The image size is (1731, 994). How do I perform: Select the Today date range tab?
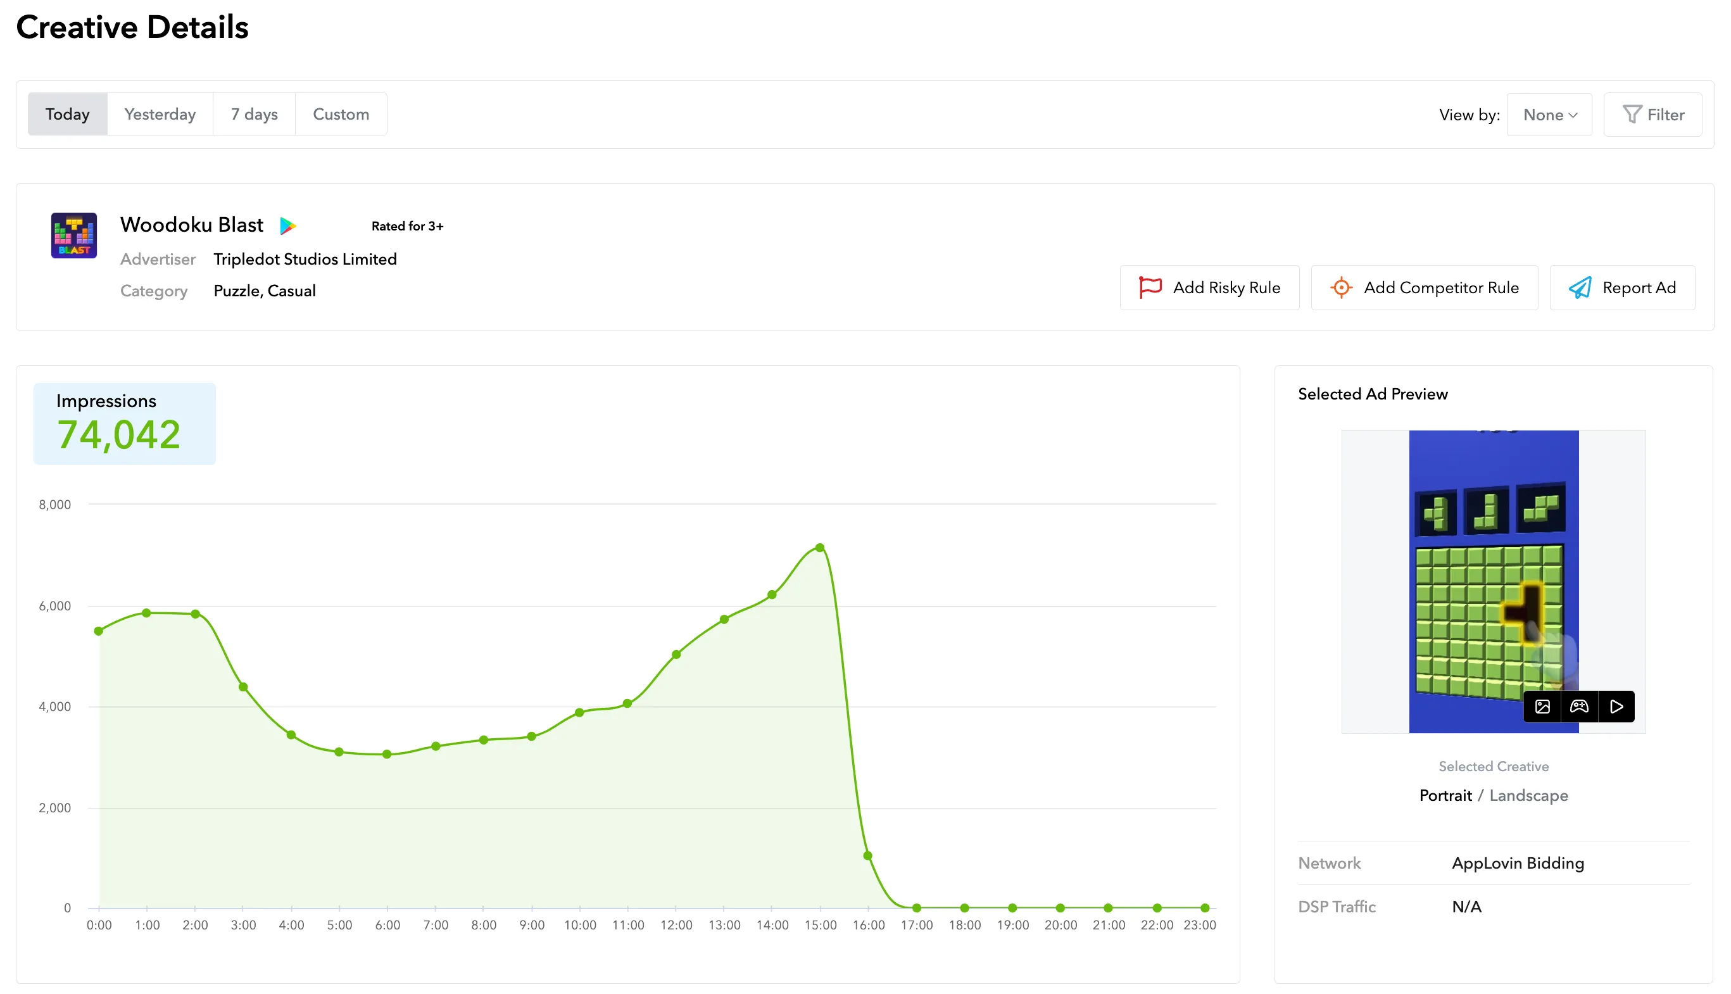(x=68, y=114)
